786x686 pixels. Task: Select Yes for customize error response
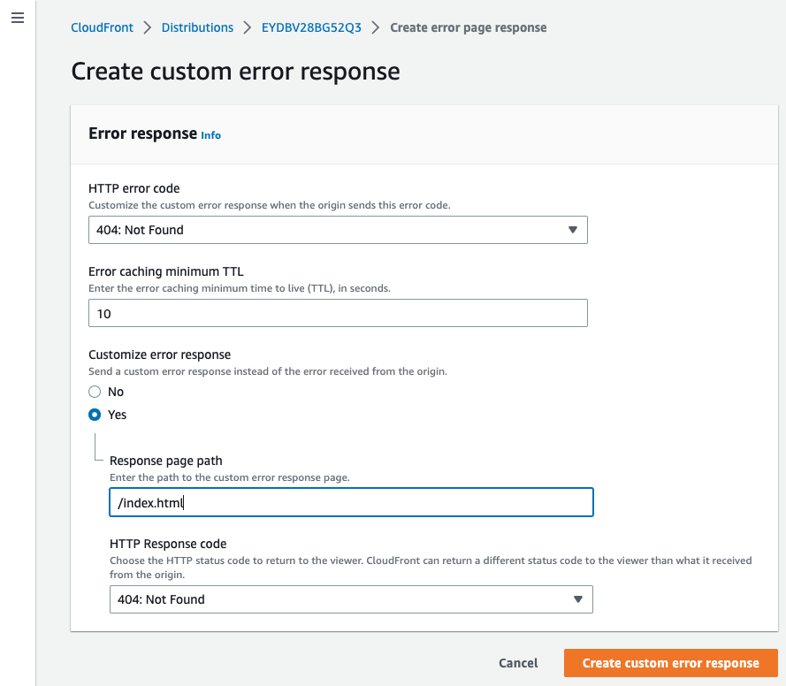coord(95,415)
